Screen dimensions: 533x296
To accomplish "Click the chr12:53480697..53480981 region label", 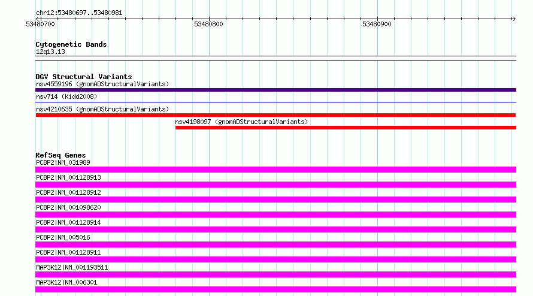I will tap(79, 13).
